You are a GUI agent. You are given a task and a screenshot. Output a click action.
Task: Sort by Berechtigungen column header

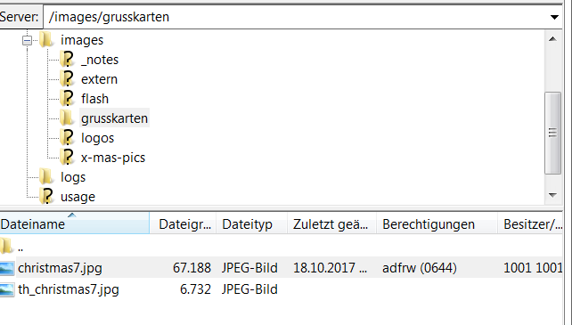[x=437, y=223]
